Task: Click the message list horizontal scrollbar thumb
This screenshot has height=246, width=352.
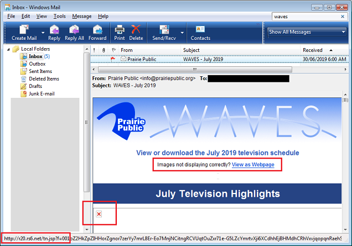Action: click(x=195, y=70)
